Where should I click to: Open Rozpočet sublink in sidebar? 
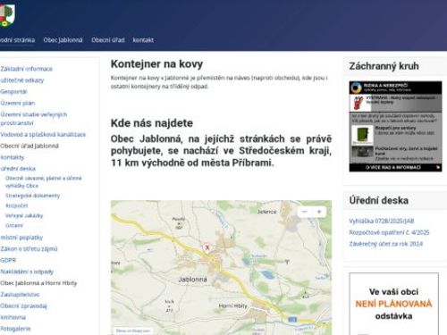pos(17,205)
